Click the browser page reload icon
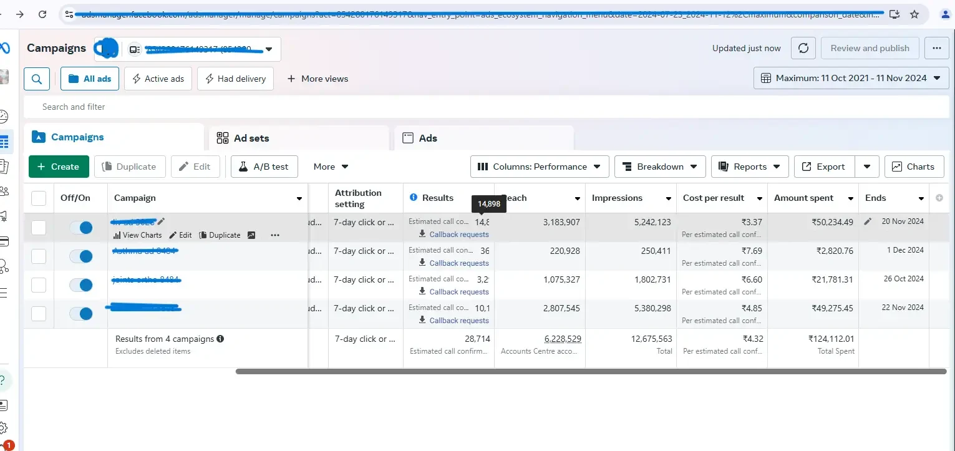Image resolution: width=955 pixels, height=451 pixels. pos(42,14)
